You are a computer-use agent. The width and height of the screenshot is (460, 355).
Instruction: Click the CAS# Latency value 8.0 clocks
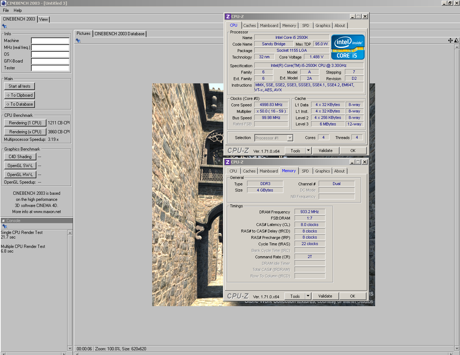pos(310,225)
